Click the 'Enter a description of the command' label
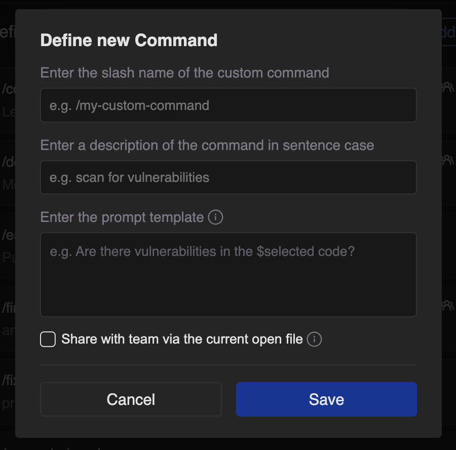Image resolution: width=456 pixels, height=450 pixels. click(x=207, y=145)
